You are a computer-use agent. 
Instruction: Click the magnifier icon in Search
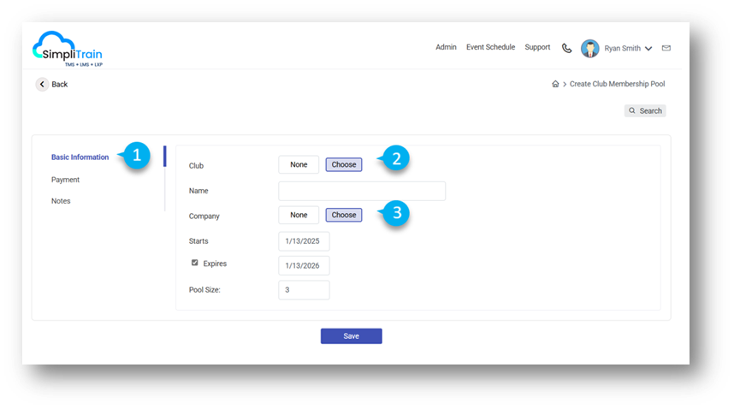click(632, 110)
